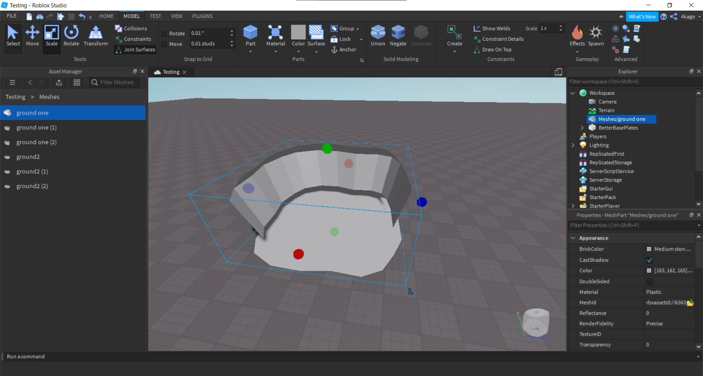Open the PLUGINS ribbon tab
703x376 pixels.
202,16
